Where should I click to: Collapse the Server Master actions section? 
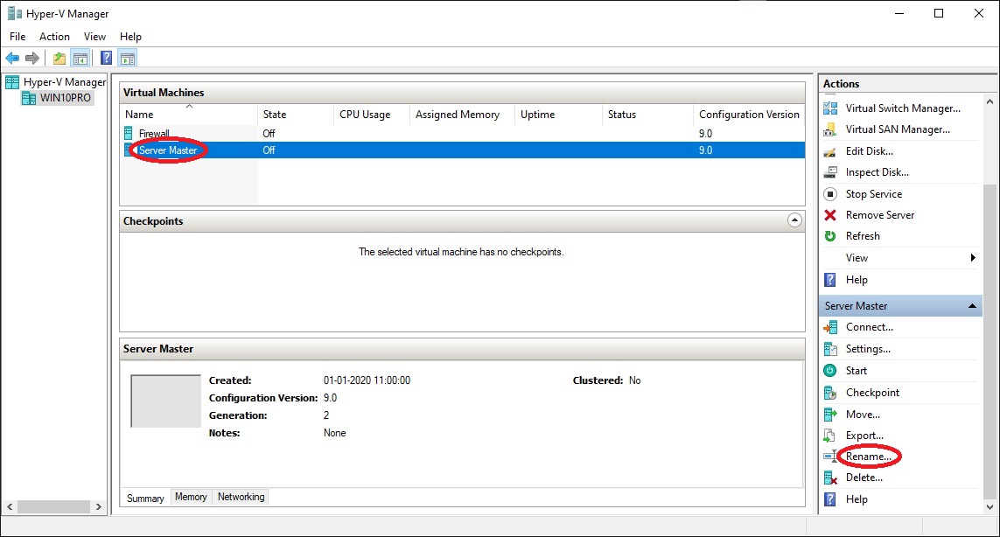[x=973, y=306]
